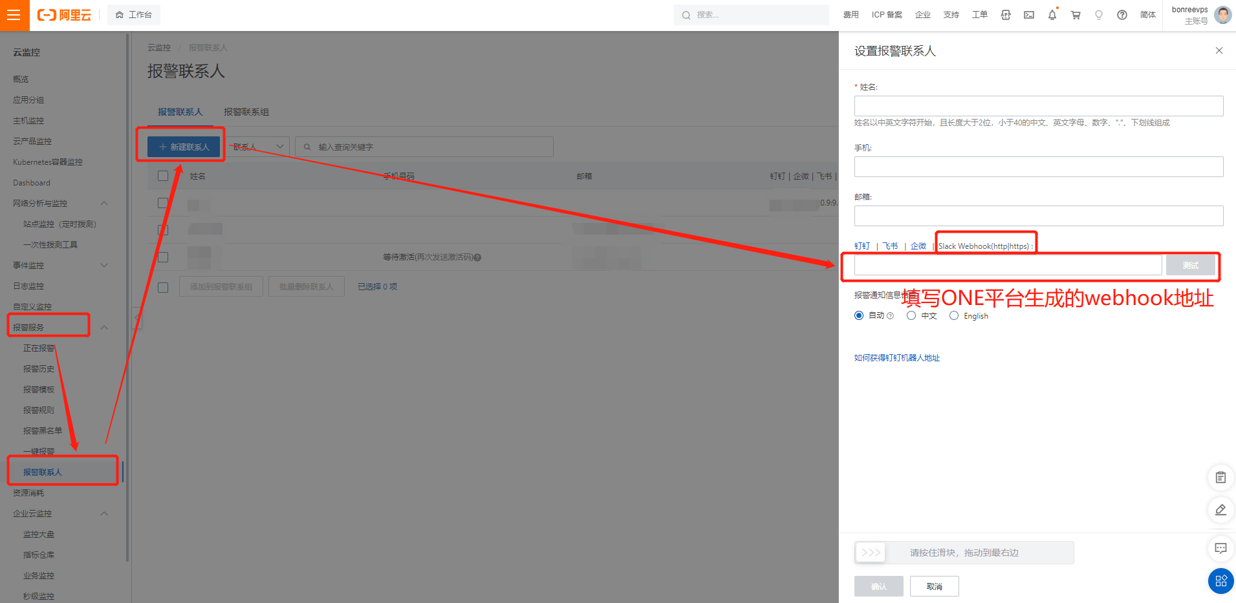Switch to the 报警联系组 tab
Screen dimensions: 1236x603
tap(246, 112)
